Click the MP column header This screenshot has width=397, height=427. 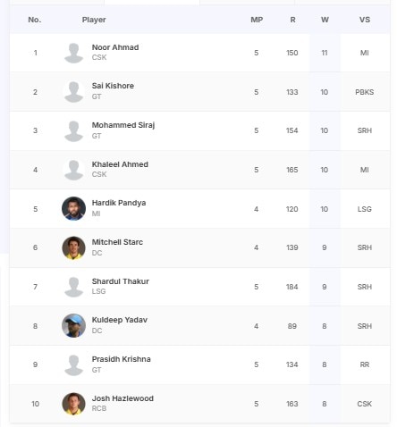coord(257,20)
